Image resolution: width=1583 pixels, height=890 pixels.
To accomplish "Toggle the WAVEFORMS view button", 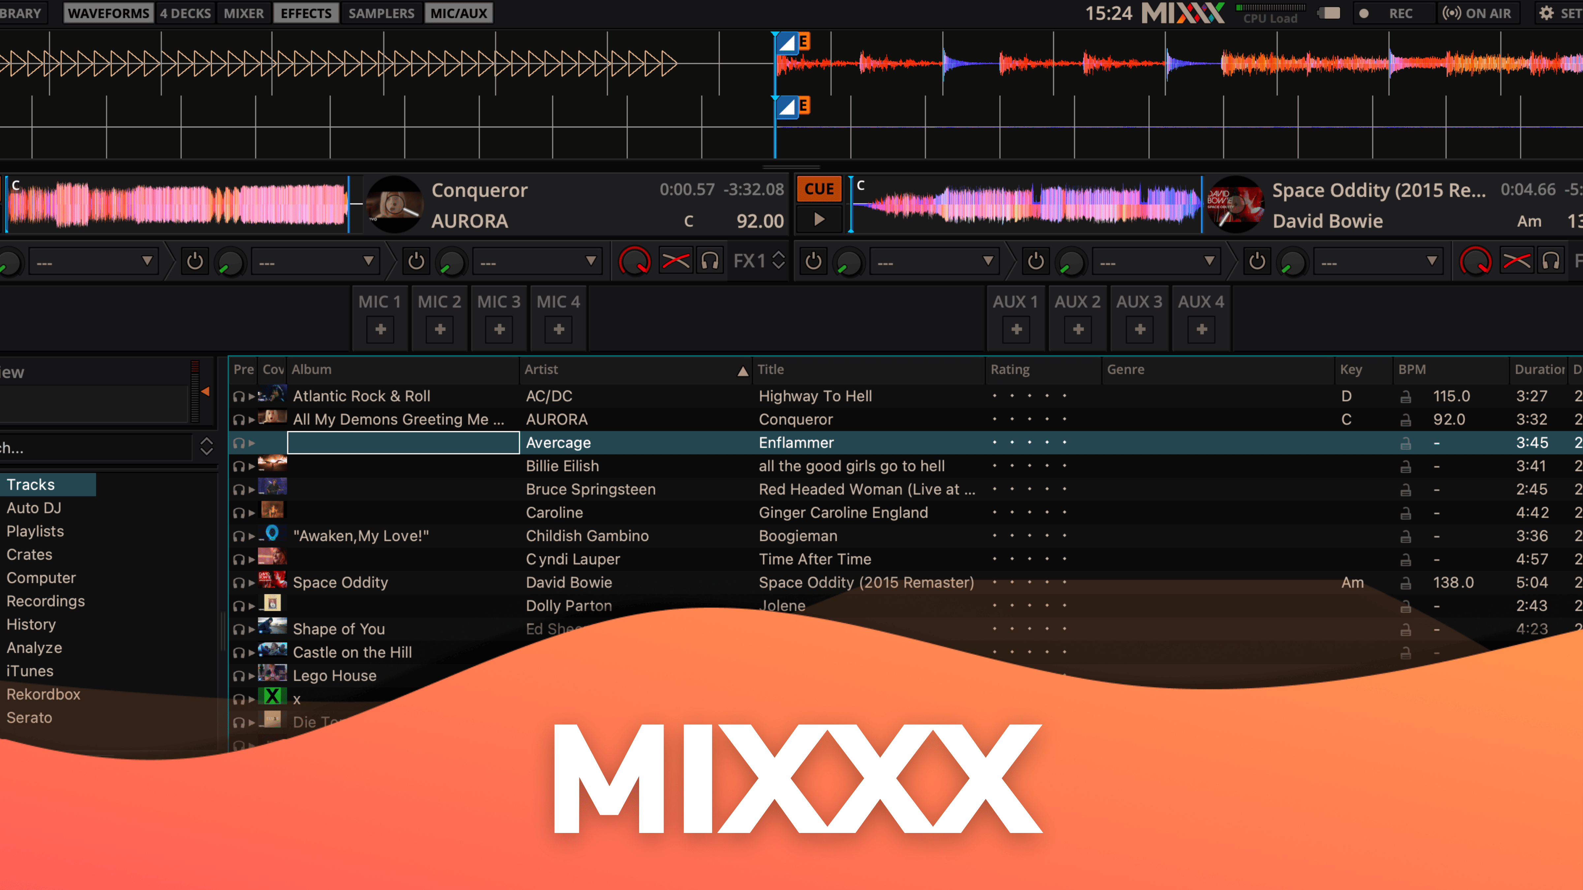I will tap(108, 13).
